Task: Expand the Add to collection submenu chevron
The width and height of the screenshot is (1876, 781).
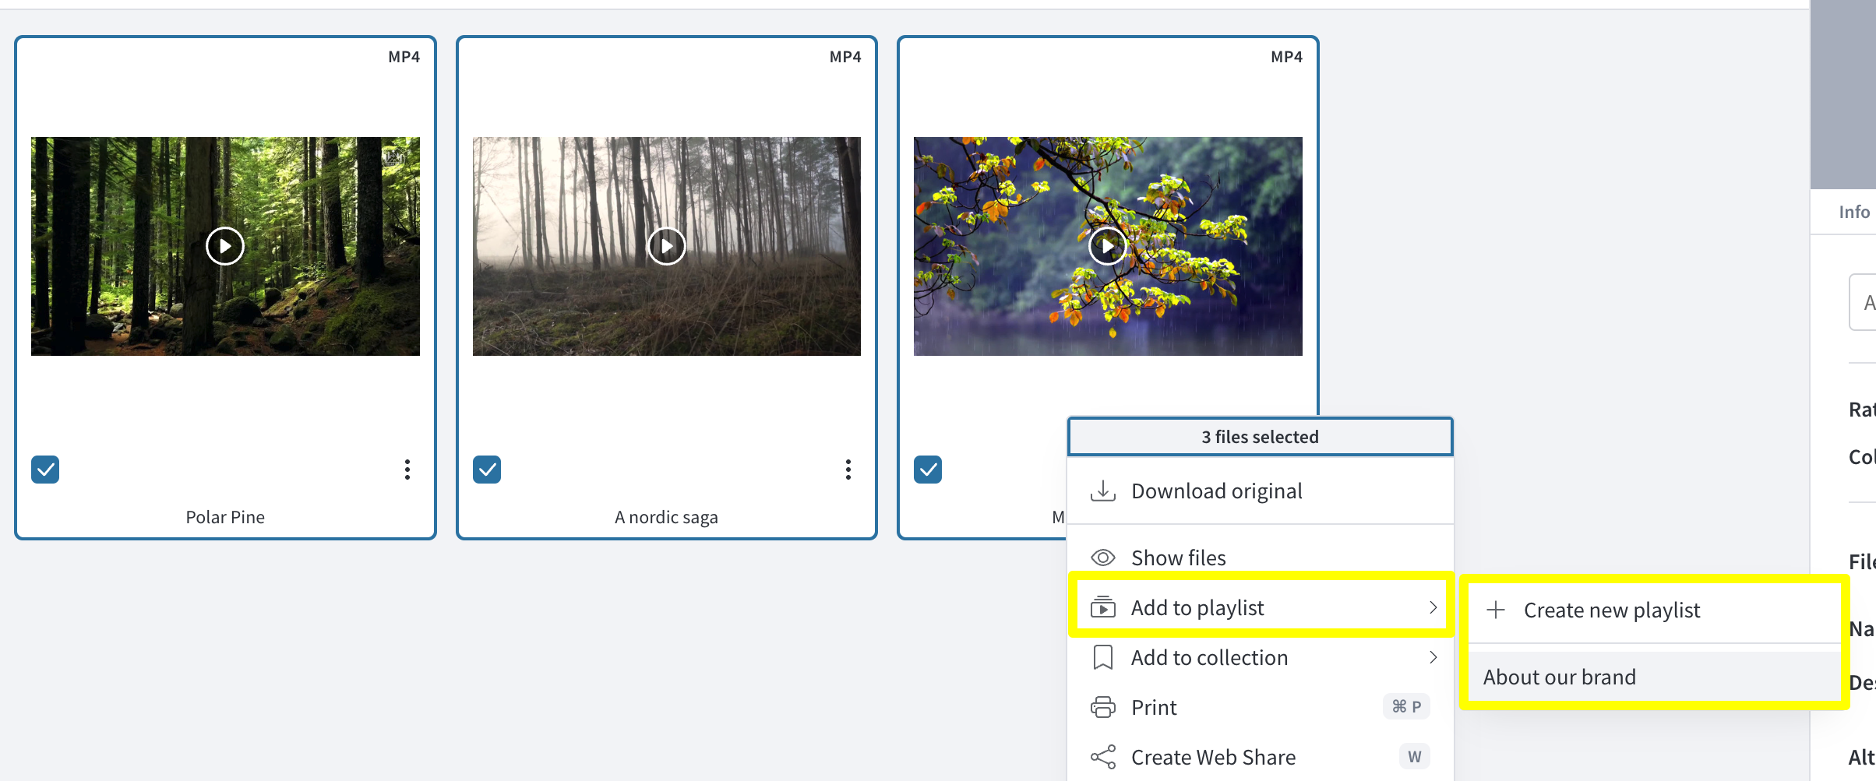Action: pos(1433,657)
